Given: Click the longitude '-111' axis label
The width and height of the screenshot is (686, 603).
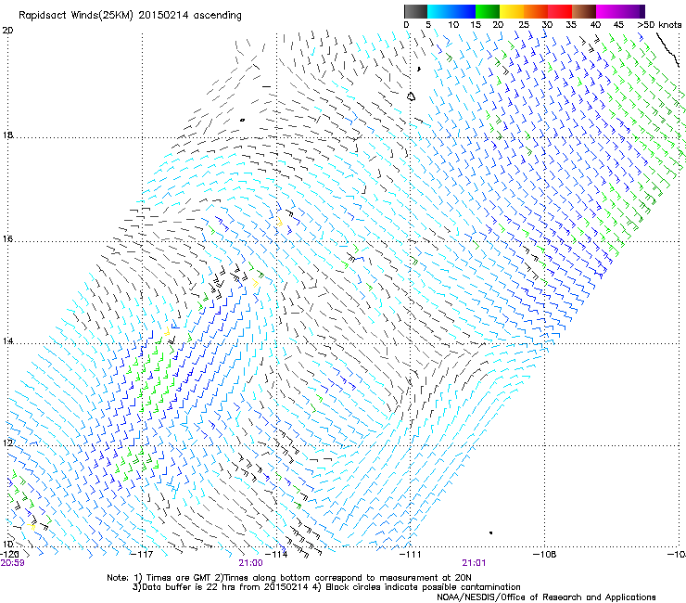Looking at the screenshot, I should pos(410,554).
